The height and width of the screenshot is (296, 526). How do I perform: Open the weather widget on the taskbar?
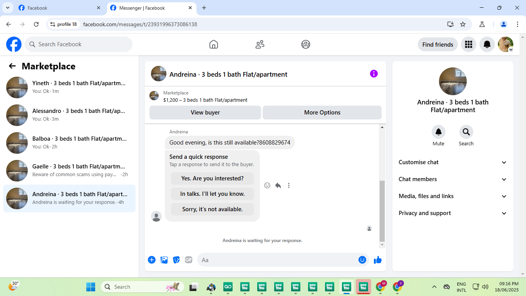tap(13, 286)
